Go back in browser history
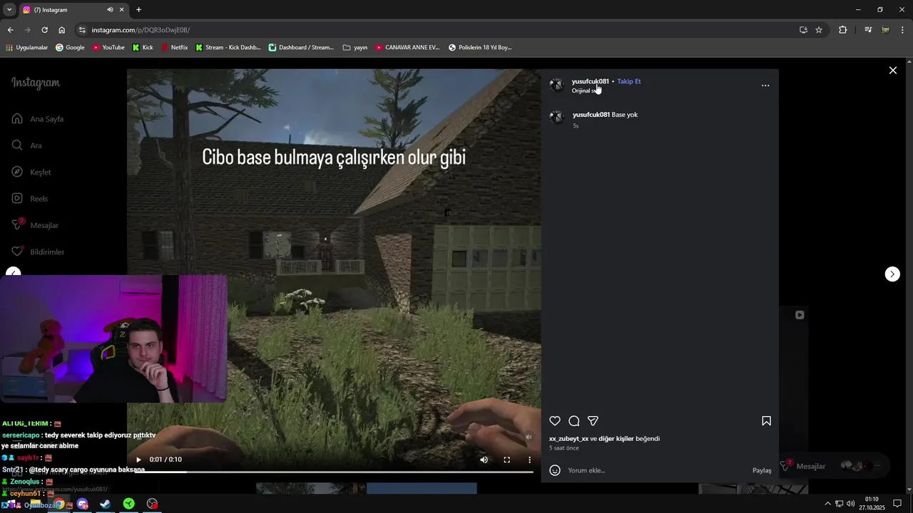Screen dimensions: 913x513 [x=10, y=30]
